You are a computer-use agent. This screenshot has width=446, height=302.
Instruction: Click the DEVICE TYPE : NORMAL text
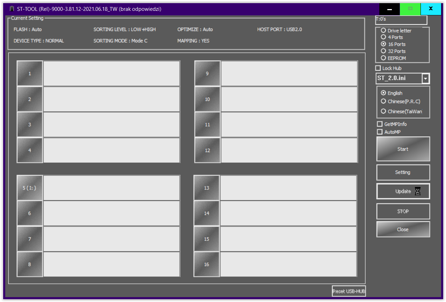[38, 41]
